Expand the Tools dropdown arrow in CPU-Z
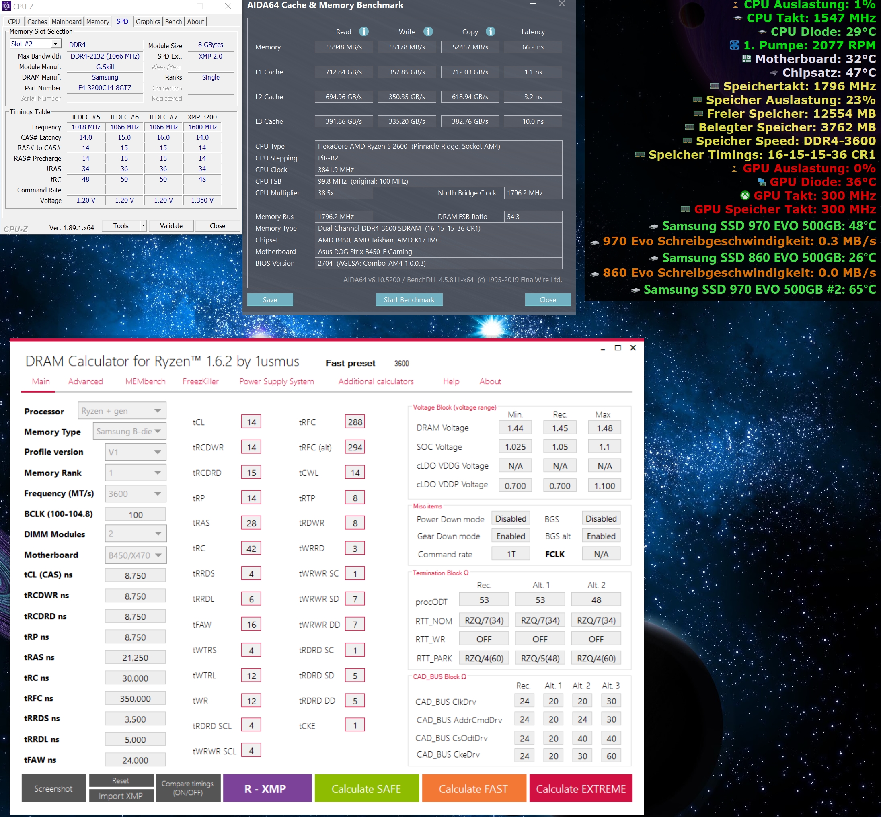The image size is (881, 817). pyautogui.click(x=143, y=226)
